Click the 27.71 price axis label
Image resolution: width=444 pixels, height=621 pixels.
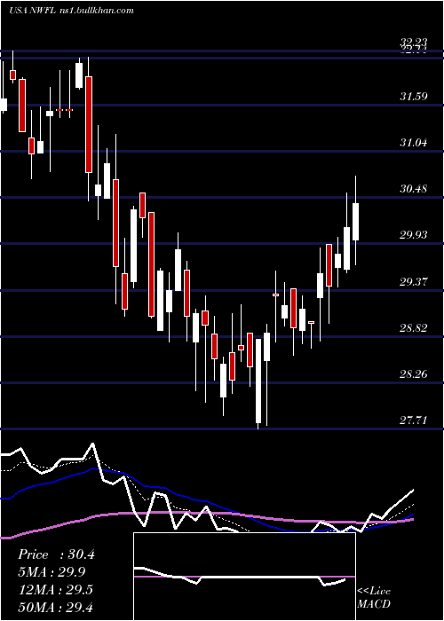pos(414,420)
